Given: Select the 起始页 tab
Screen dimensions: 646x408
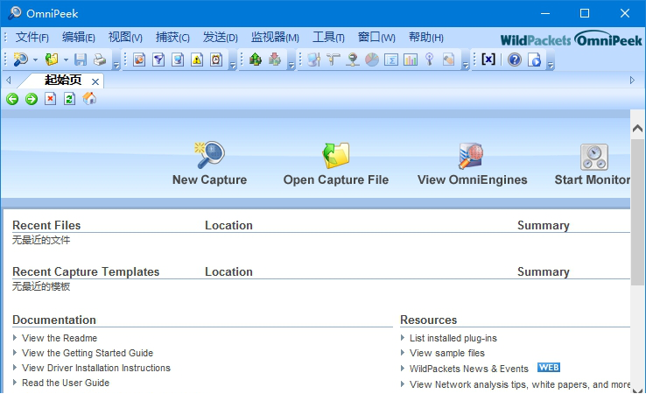Looking at the screenshot, I should [x=63, y=81].
